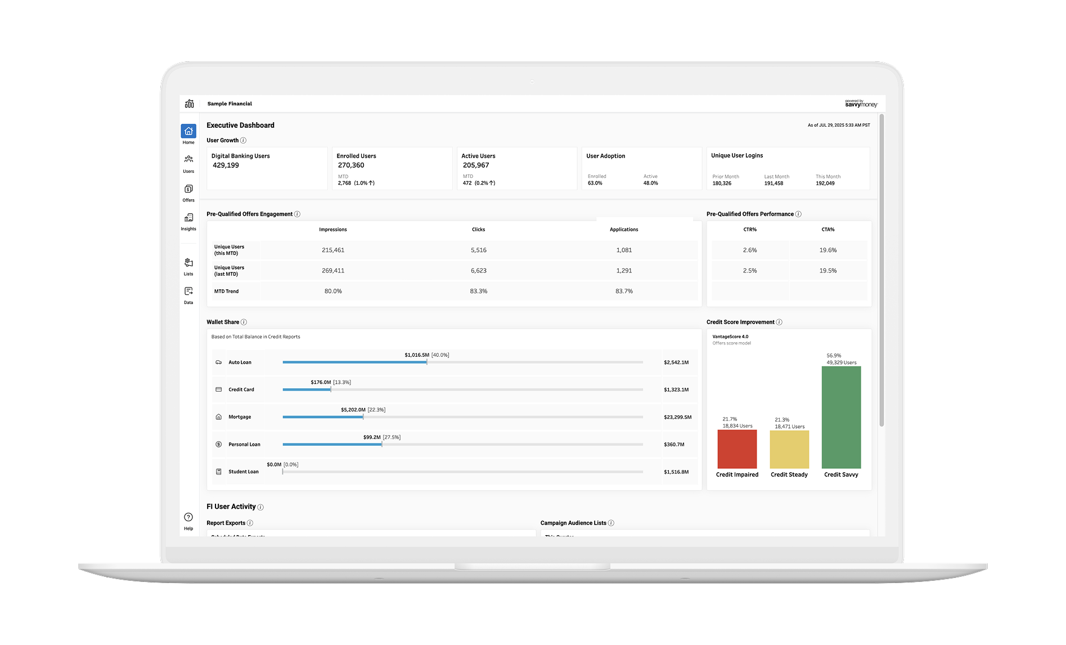Open the Offers sidebar icon
The image size is (1066, 645).
coord(188,189)
